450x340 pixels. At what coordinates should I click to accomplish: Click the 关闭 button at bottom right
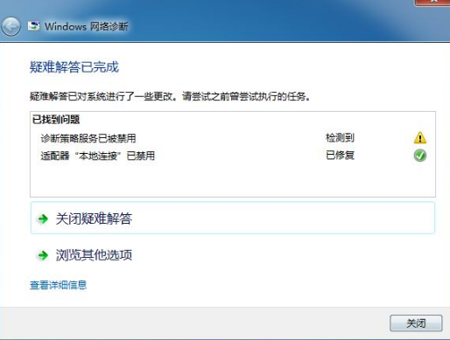tap(416, 323)
